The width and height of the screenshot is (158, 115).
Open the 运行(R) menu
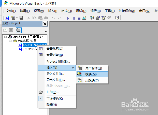pos(95,11)
